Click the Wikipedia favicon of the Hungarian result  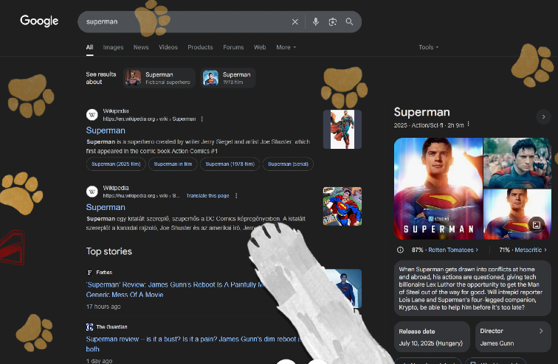click(x=92, y=192)
